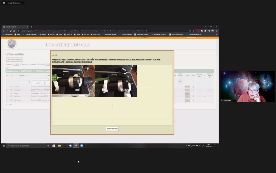Click 'Fermer la fenêtre' button
The width and height of the screenshot is (276, 173).
click(112, 129)
